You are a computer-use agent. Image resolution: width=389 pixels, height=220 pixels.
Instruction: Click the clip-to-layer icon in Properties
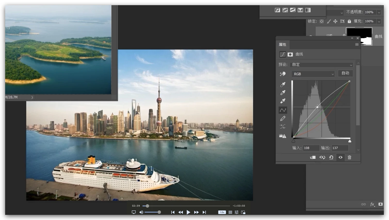point(313,157)
